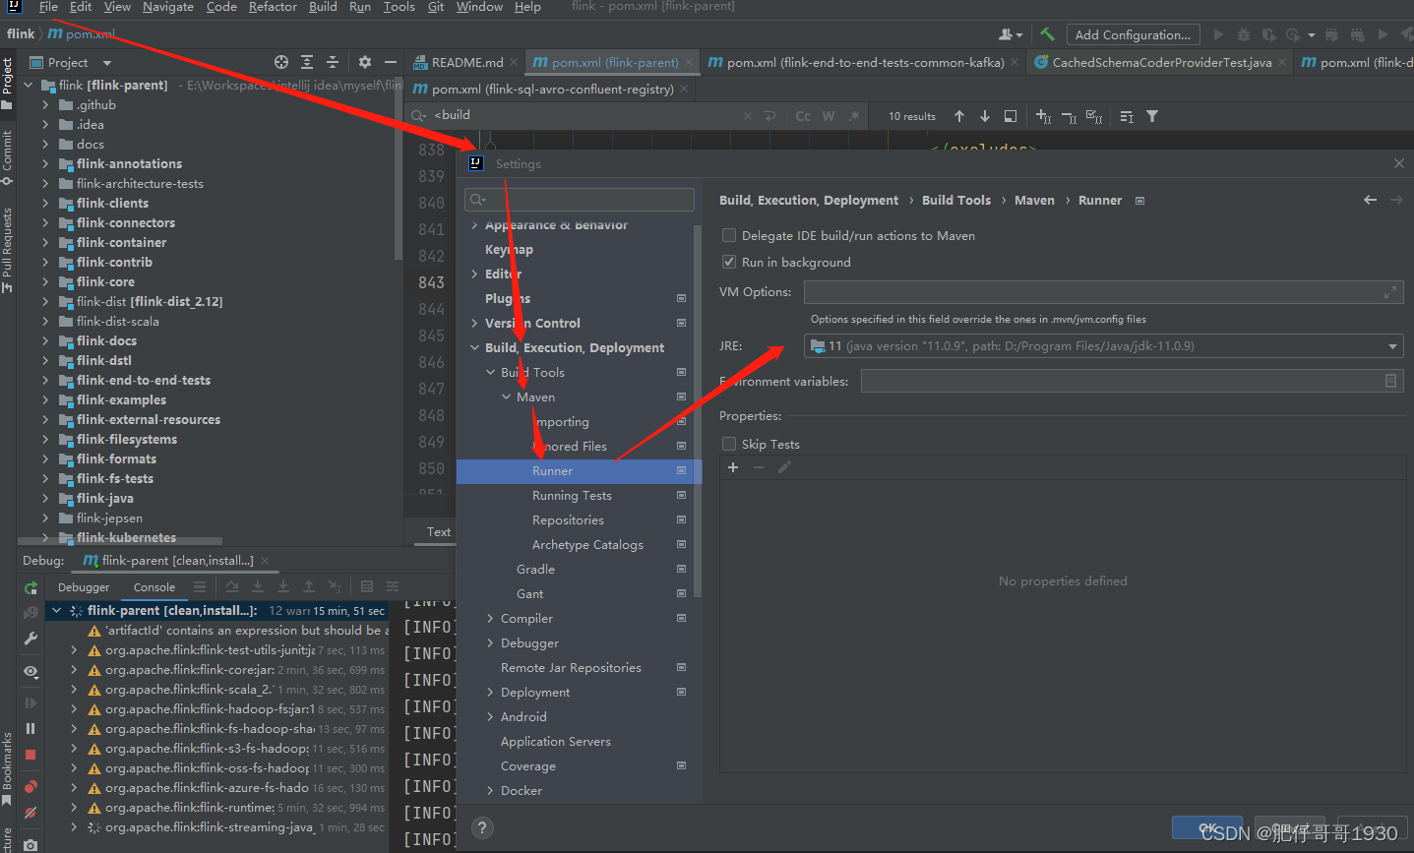Open the Navigate menu
This screenshot has height=853, width=1414.
(x=168, y=7)
